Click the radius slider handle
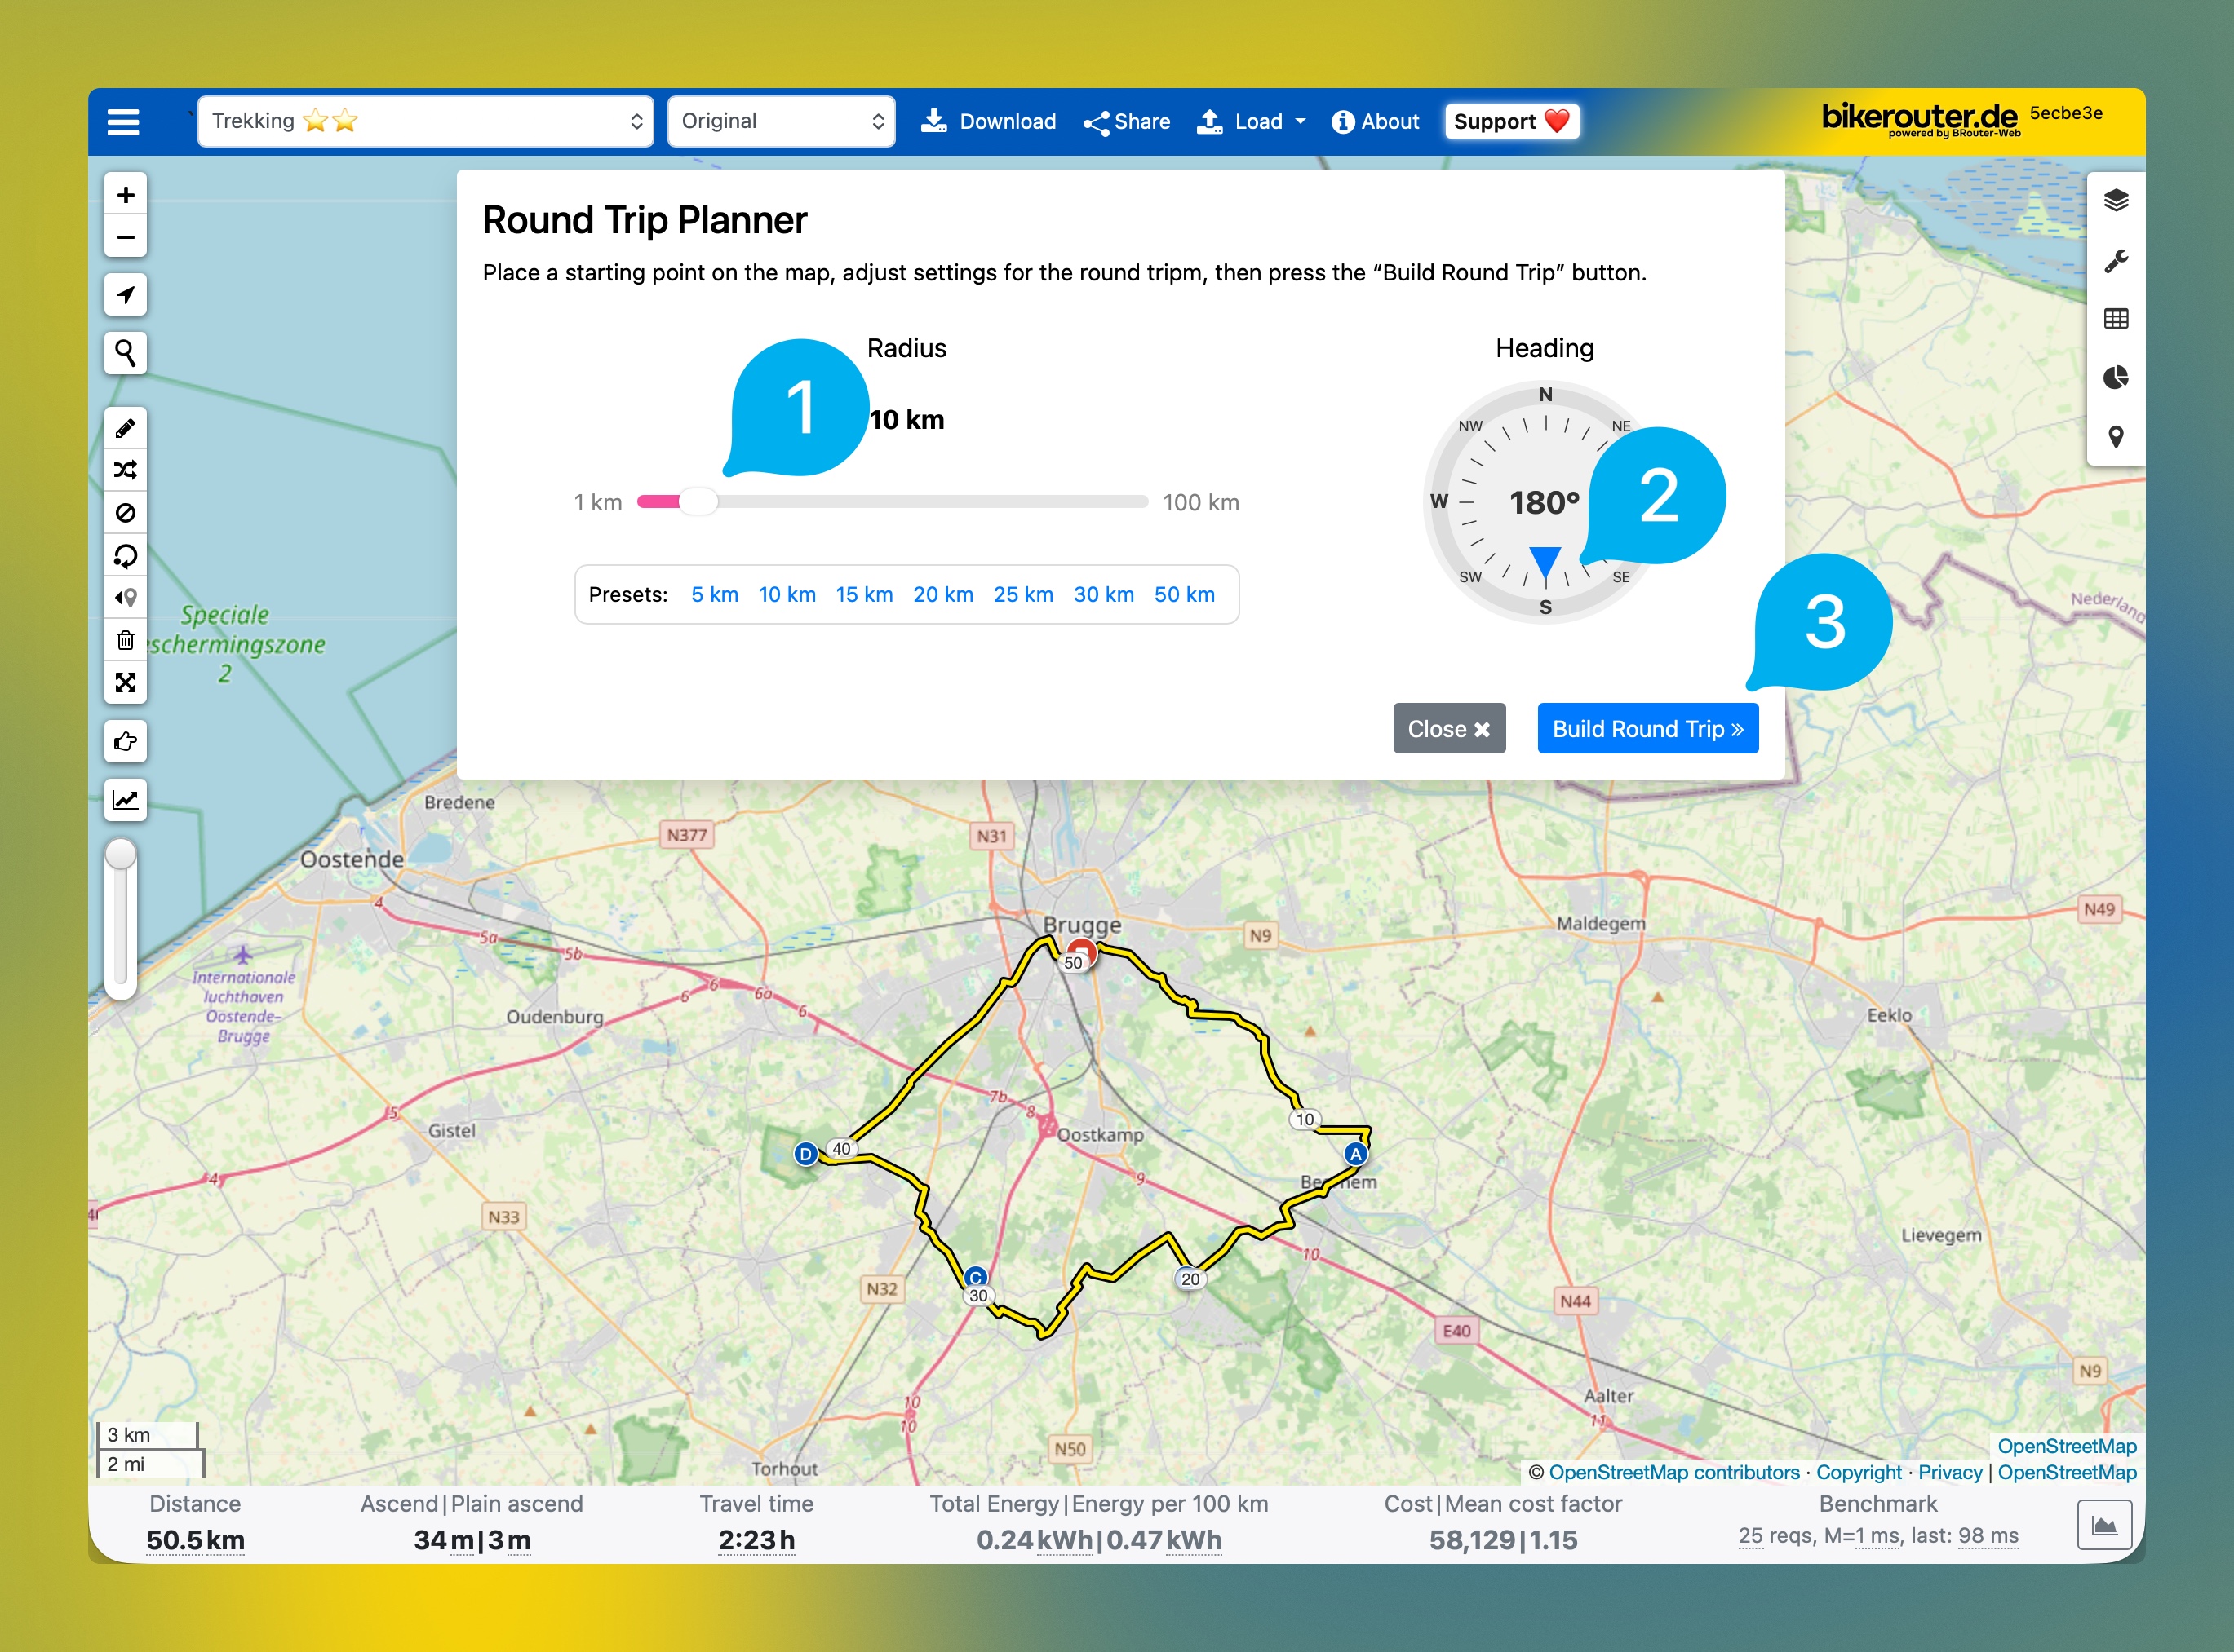This screenshot has height=1652, width=2234. (698, 502)
